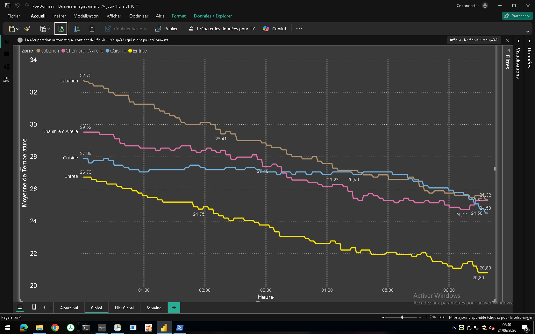This screenshot has height=334, width=535.
Task: Switch to desktop layout view icon
Action: tap(20, 307)
